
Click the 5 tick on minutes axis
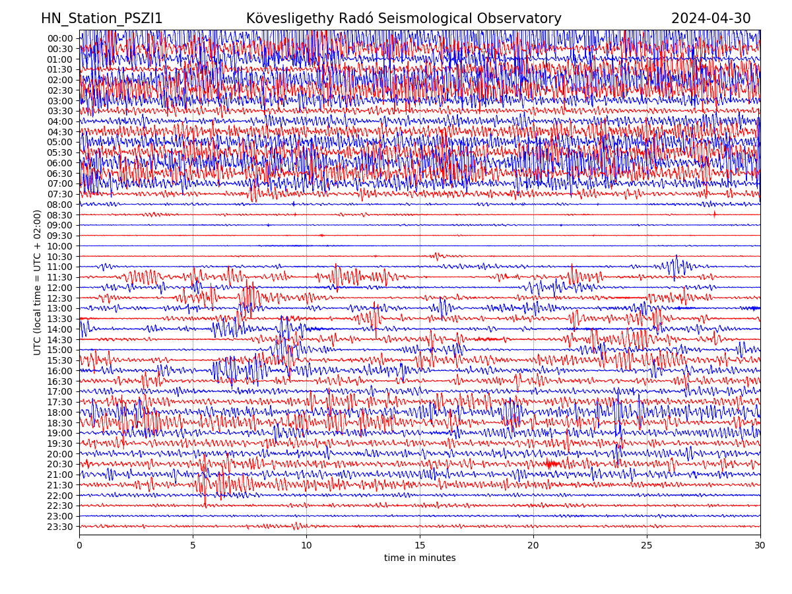[193, 546]
